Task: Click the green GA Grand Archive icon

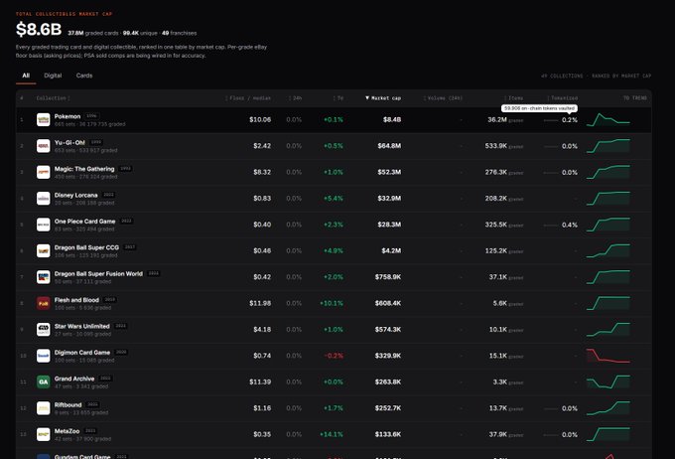Action: (x=43, y=382)
